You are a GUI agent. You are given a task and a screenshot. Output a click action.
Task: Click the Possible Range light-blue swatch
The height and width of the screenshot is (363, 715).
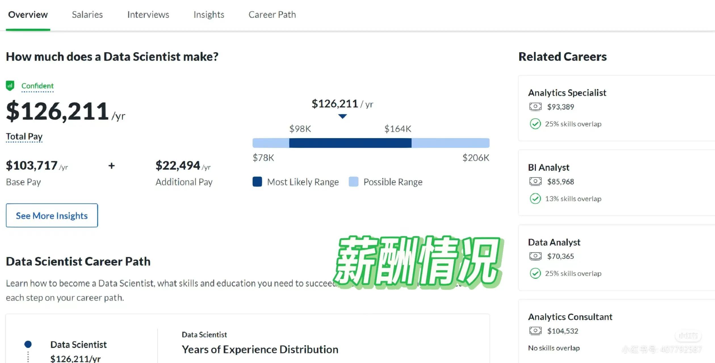[353, 182]
